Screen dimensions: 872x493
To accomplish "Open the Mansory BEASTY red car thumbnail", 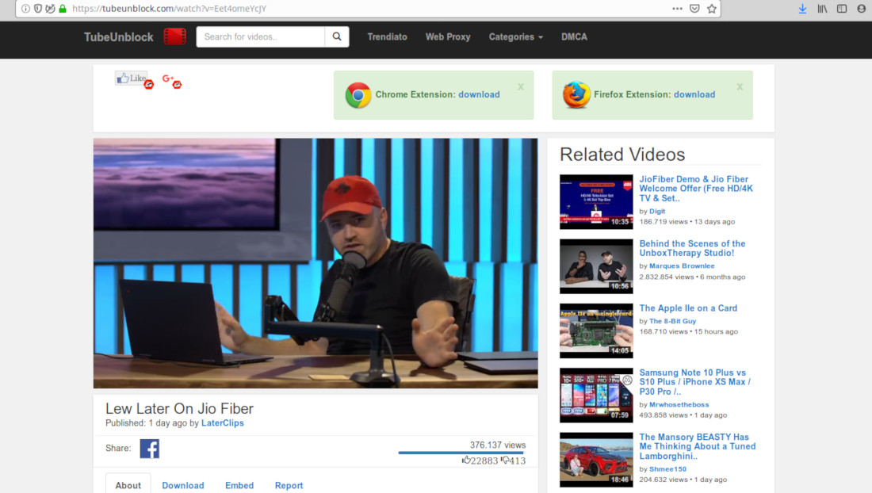I will (596, 460).
